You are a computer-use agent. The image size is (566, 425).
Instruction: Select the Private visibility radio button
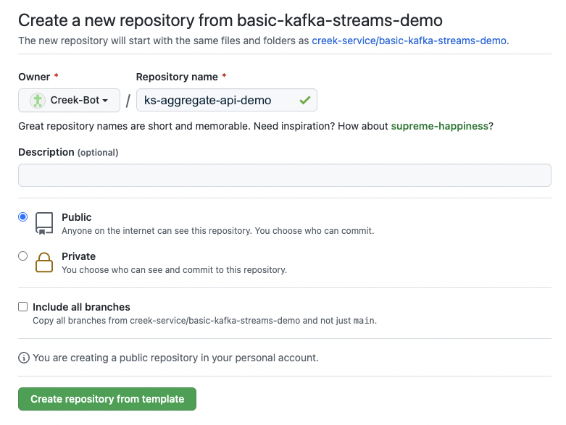coord(22,256)
